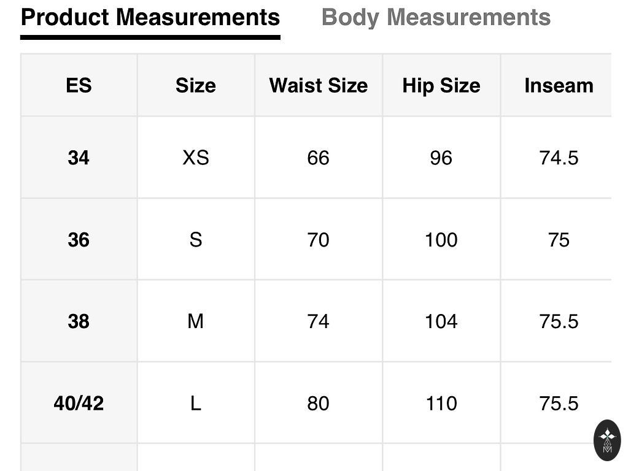The image size is (631, 471).
Task: Click hip value 104 cell
Action: click(x=441, y=321)
